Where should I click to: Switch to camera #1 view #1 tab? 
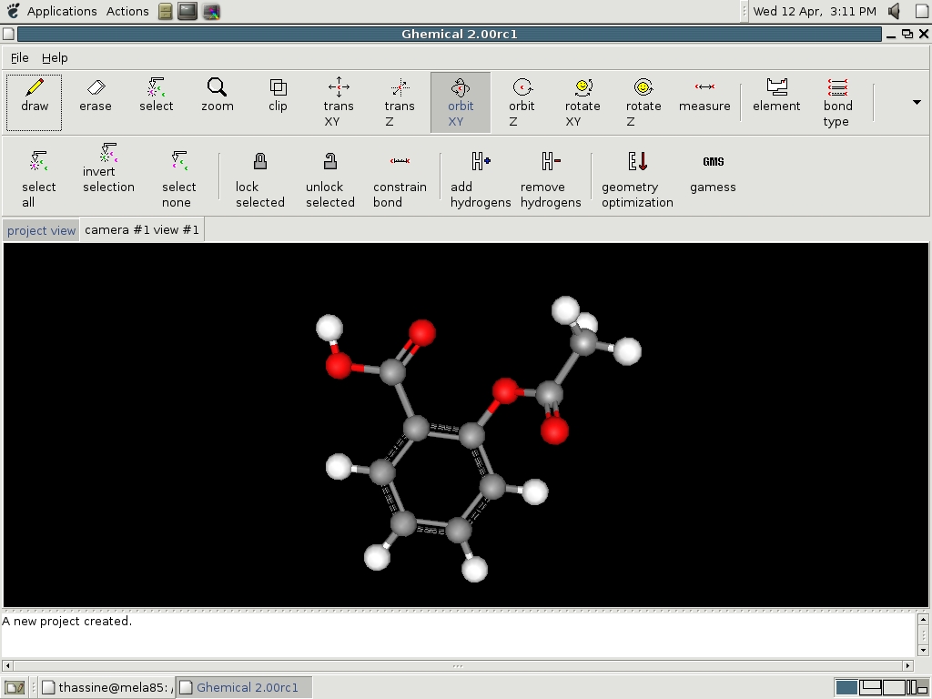coord(142,230)
